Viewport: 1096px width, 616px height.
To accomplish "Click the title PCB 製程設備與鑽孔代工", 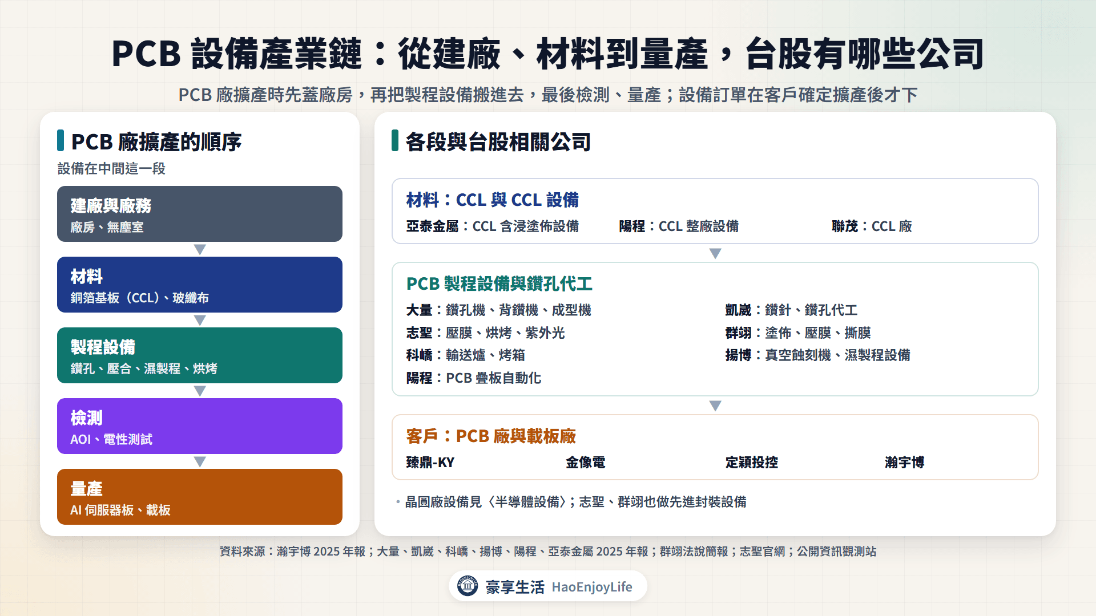I will click(499, 283).
